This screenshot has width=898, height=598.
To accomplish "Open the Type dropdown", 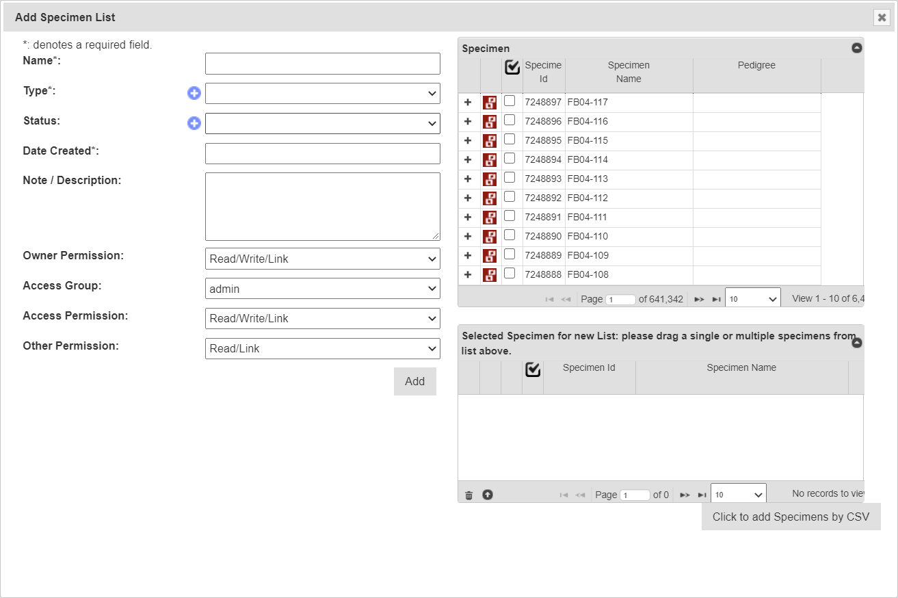I will [x=322, y=93].
